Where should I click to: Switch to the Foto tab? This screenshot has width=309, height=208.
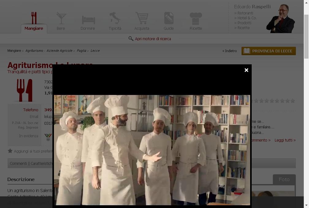coord(284,179)
